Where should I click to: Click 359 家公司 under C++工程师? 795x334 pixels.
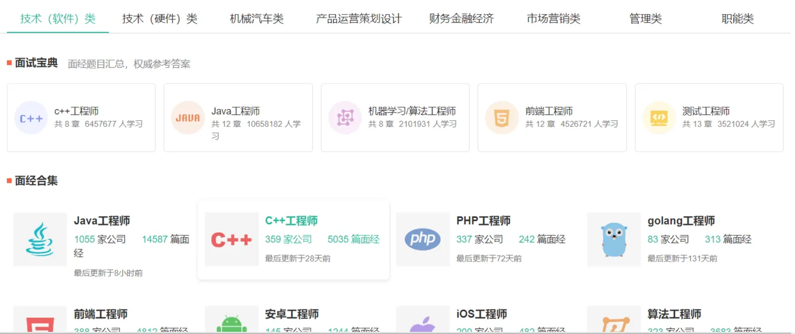point(288,239)
